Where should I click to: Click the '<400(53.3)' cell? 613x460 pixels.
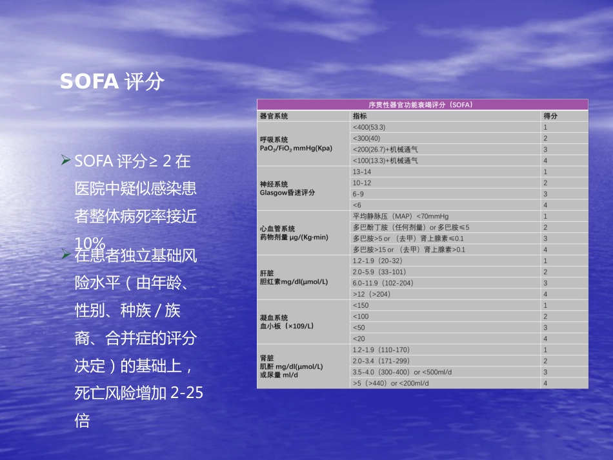pyautogui.click(x=445, y=127)
